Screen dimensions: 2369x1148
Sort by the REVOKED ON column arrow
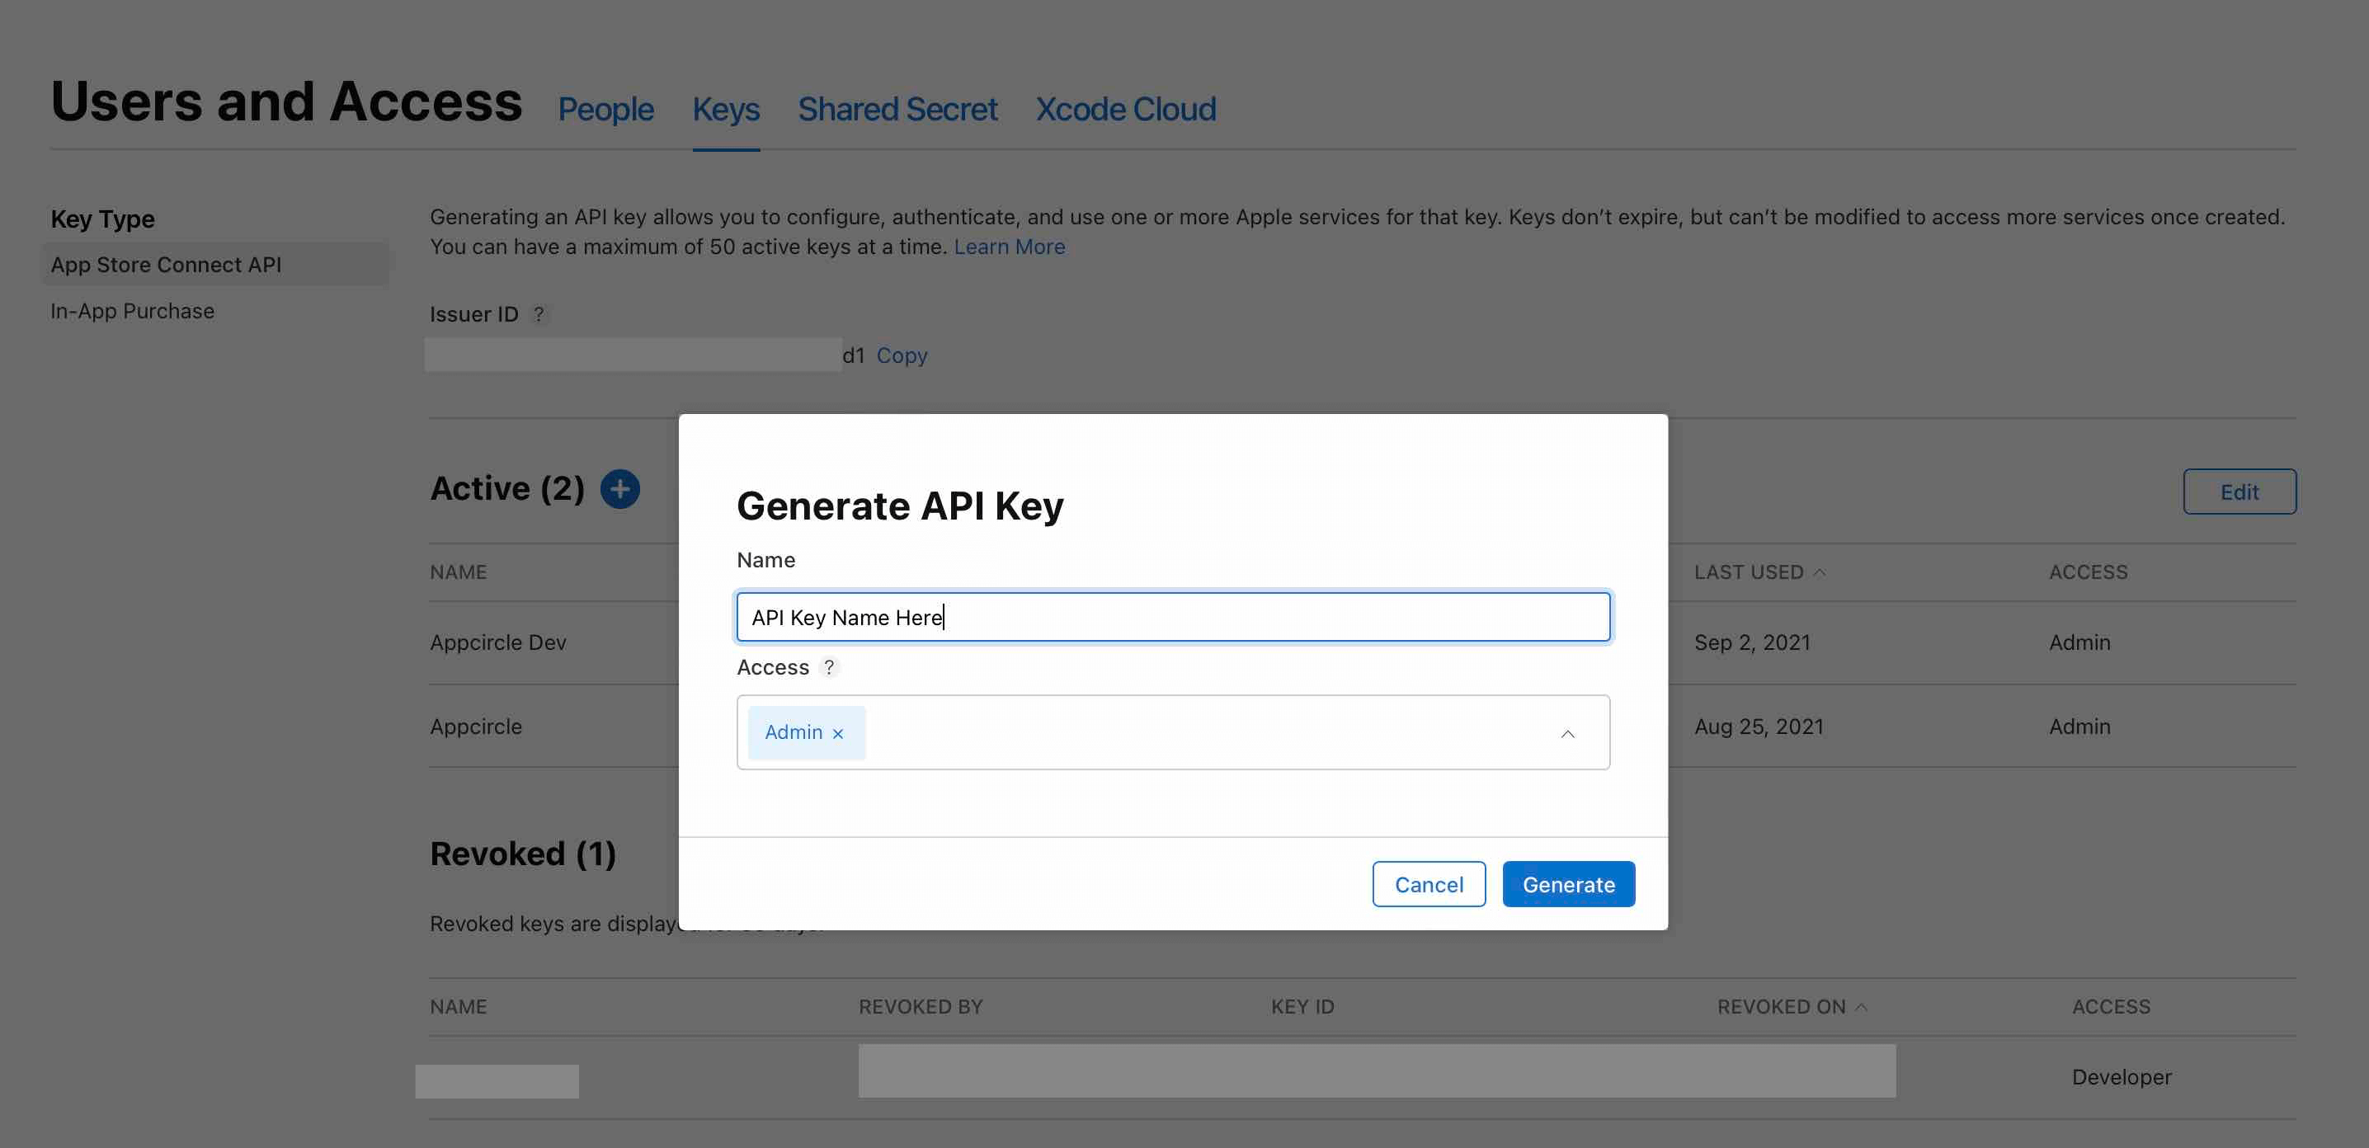1860,1007
